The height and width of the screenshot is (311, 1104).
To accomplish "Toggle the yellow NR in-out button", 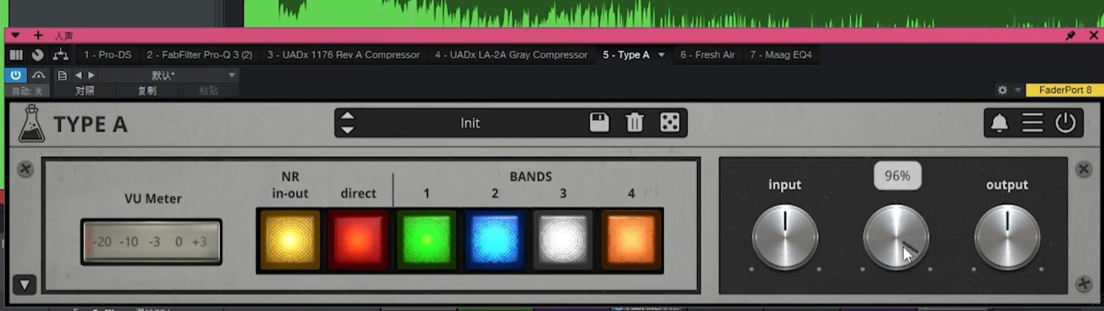I will [x=290, y=240].
